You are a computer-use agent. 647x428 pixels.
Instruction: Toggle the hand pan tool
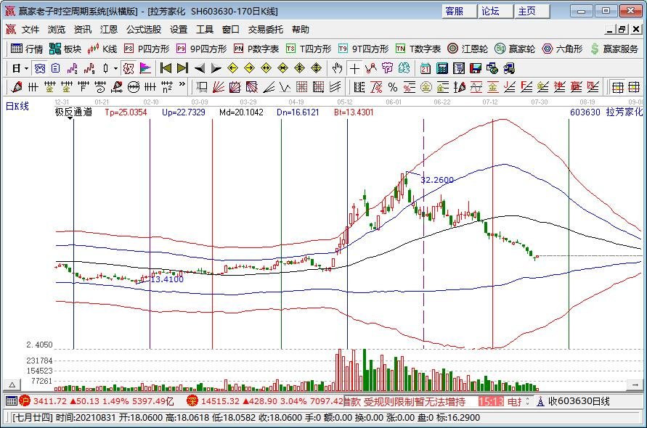(x=337, y=68)
